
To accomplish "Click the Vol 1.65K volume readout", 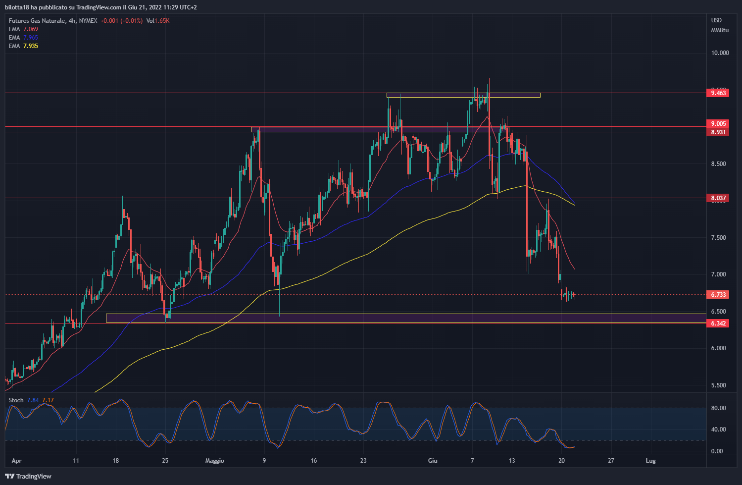I will (157, 21).
